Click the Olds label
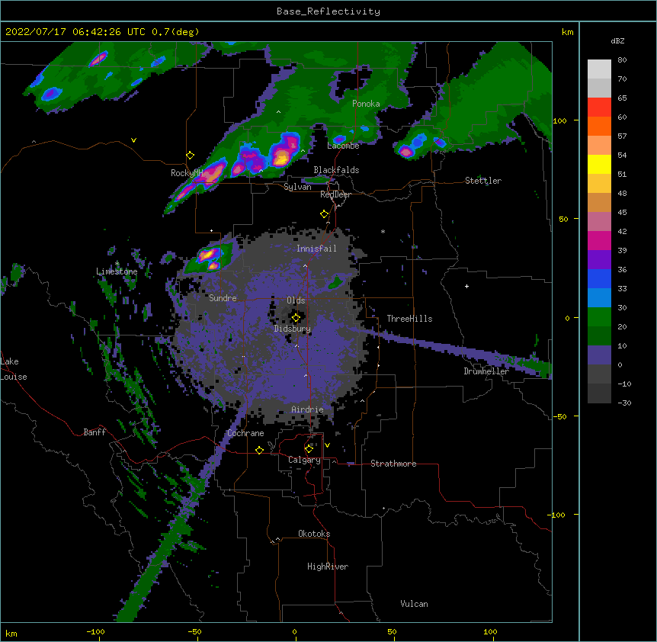The image size is (657, 642). coord(296,300)
